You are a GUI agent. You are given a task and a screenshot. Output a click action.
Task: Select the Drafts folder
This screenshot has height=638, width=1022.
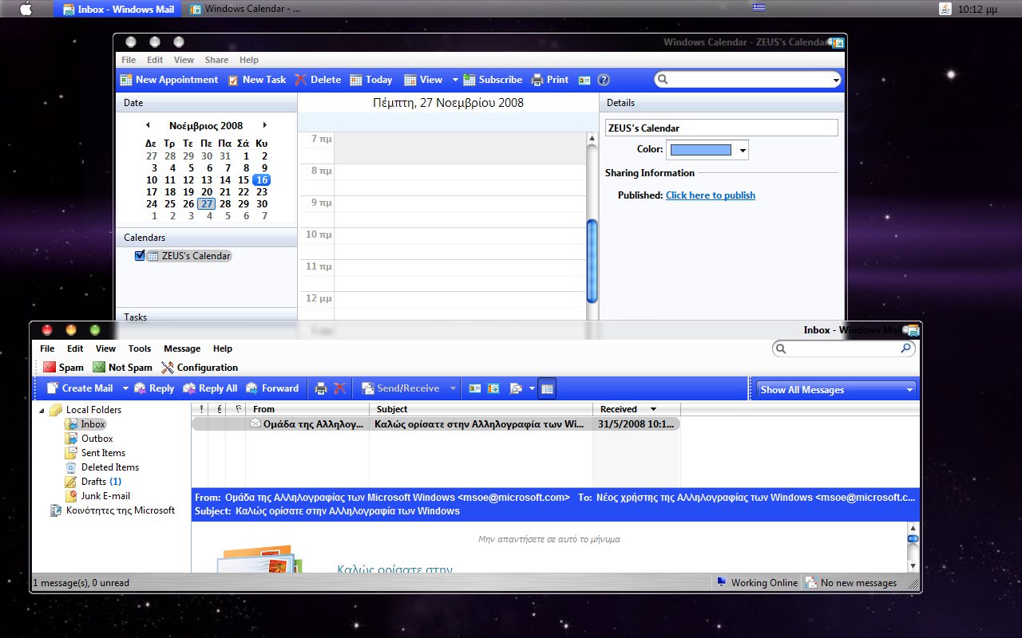pyautogui.click(x=93, y=482)
